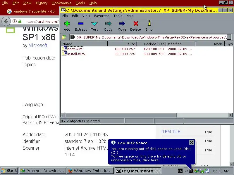Click the boot.wim file icon

[64, 49]
